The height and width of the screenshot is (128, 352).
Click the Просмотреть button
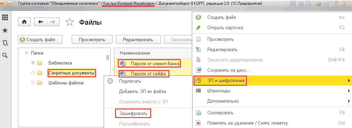point(92,39)
